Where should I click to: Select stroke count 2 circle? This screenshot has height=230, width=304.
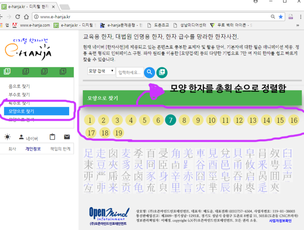[x=104, y=120]
